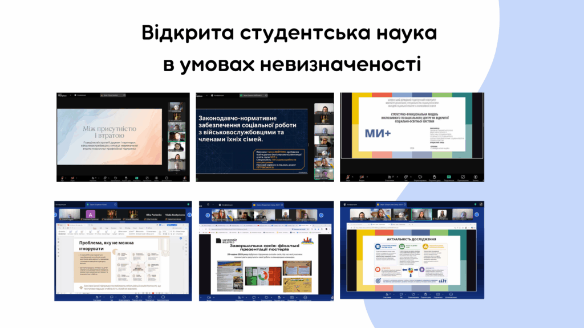Image resolution: width=584 pixels, height=328 pixels.
Task: Click green share icon in 'МИ+' screenshot
Action: point(449,177)
